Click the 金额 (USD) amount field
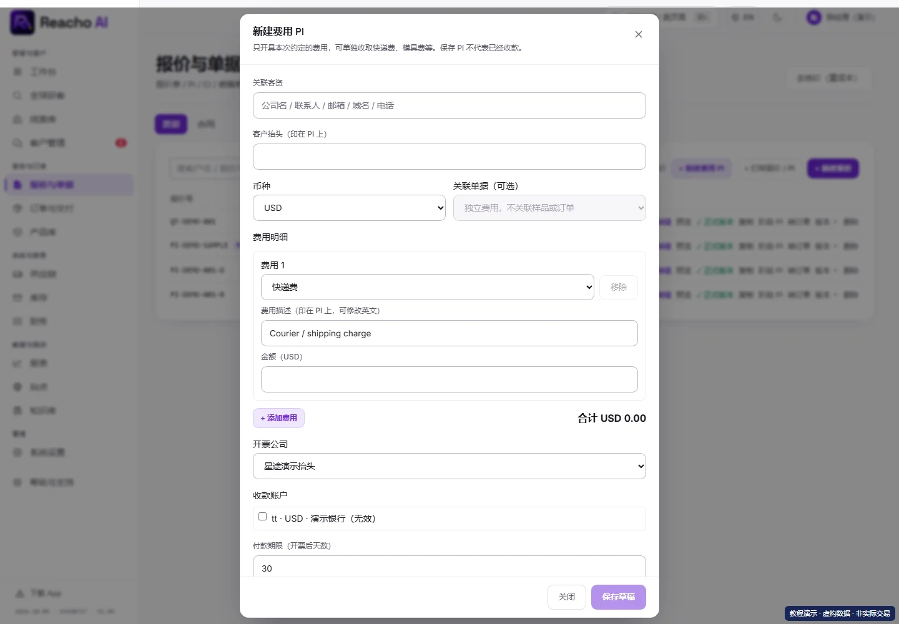 tap(449, 379)
